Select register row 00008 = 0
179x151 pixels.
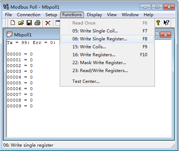coord(20,100)
